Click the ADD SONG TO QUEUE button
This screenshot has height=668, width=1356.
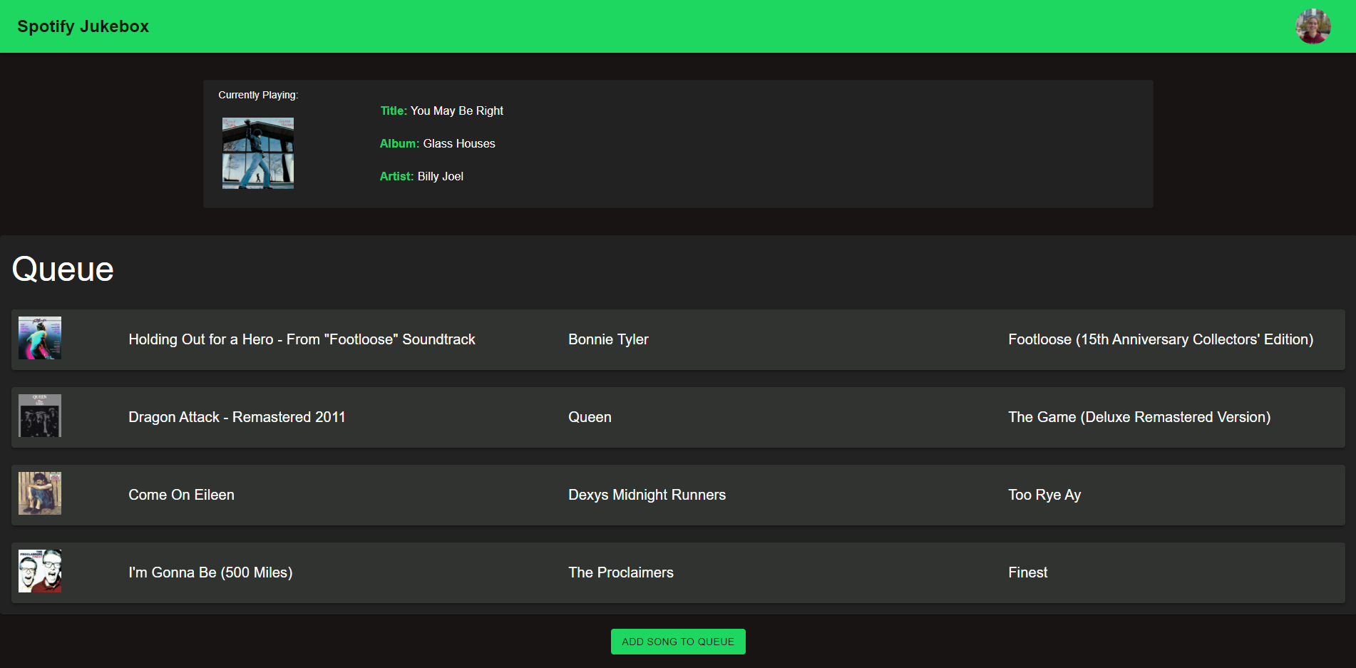[677, 641]
